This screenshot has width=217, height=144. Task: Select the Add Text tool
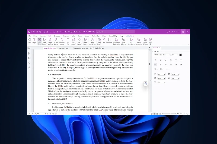click(x=68, y=41)
